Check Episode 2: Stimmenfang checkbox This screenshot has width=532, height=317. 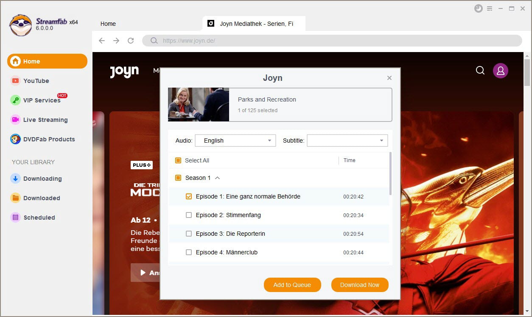click(x=189, y=215)
